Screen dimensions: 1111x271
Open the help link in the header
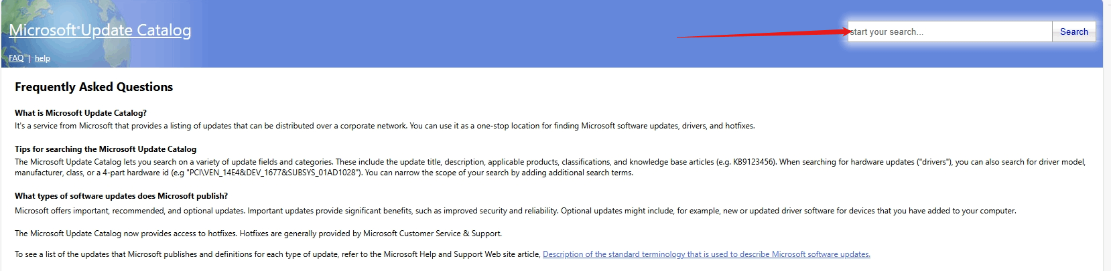click(x=42, y=58)
